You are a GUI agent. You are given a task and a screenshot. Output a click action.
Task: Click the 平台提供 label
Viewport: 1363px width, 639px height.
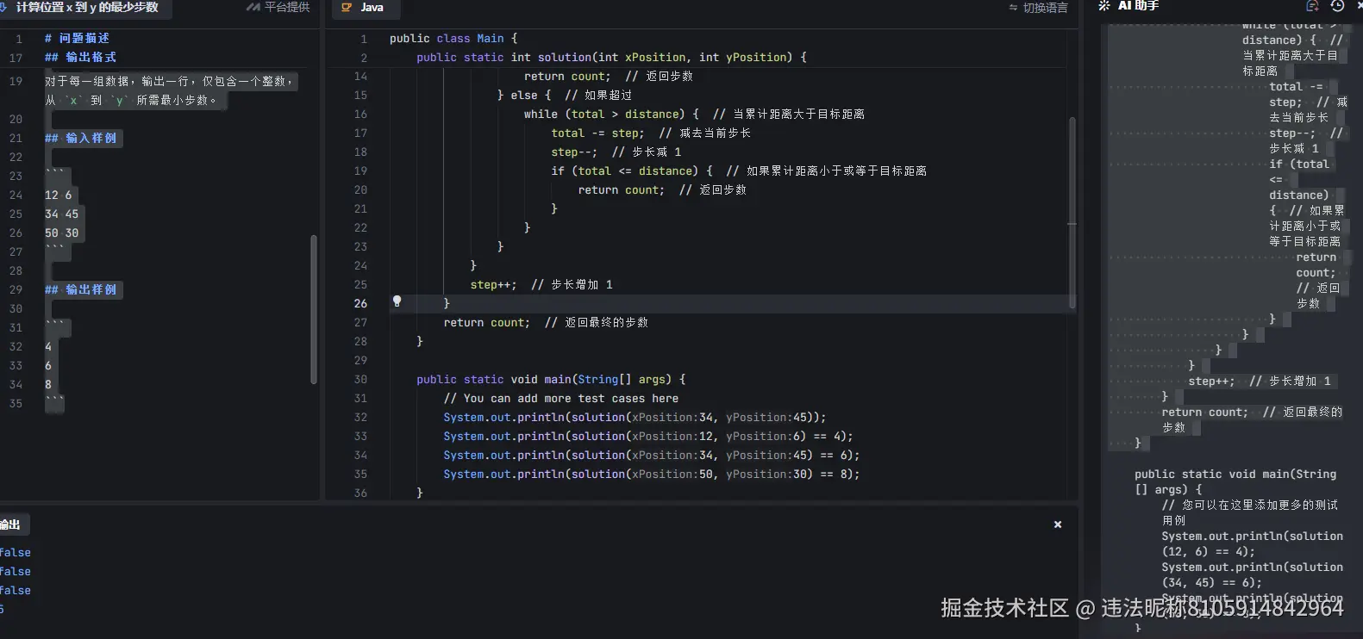286,7
